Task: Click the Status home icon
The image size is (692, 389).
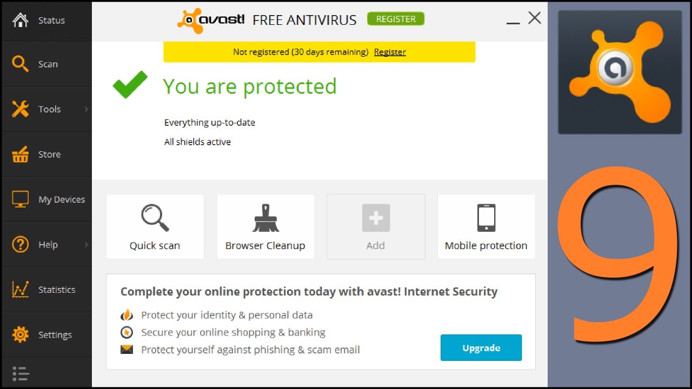Action: click(x=20, y=21)
